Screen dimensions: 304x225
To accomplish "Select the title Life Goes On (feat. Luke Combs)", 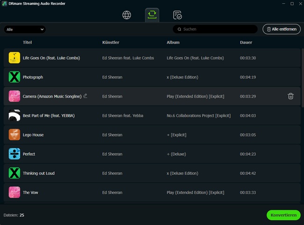I will pyautogui.click(x=51, y=58).
